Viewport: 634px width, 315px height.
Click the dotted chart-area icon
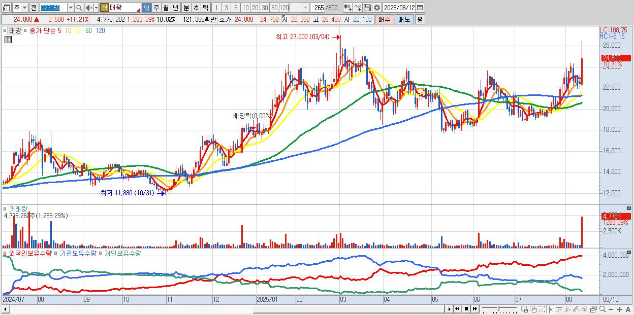click(542, 309)
